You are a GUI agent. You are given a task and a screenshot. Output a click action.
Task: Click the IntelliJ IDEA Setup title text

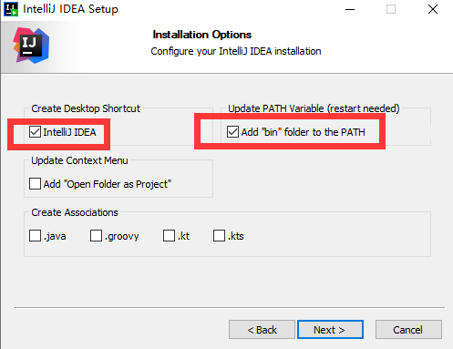click(x=70, y=9)
